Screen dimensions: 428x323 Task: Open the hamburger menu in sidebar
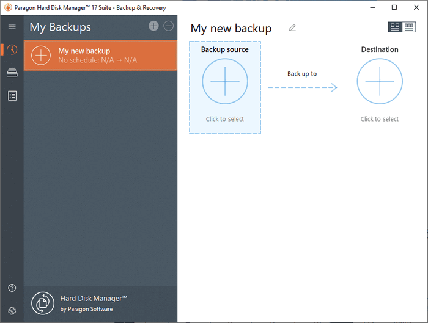tap(12, 27)
